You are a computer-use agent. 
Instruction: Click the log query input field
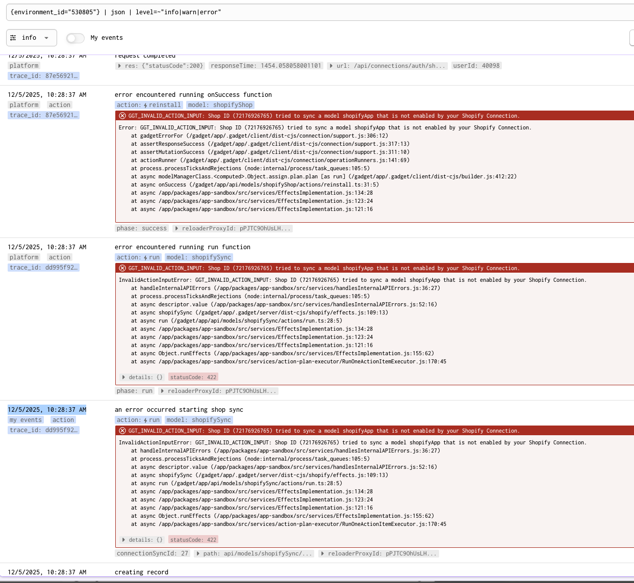pyautogui.click(x=320, y=12)
